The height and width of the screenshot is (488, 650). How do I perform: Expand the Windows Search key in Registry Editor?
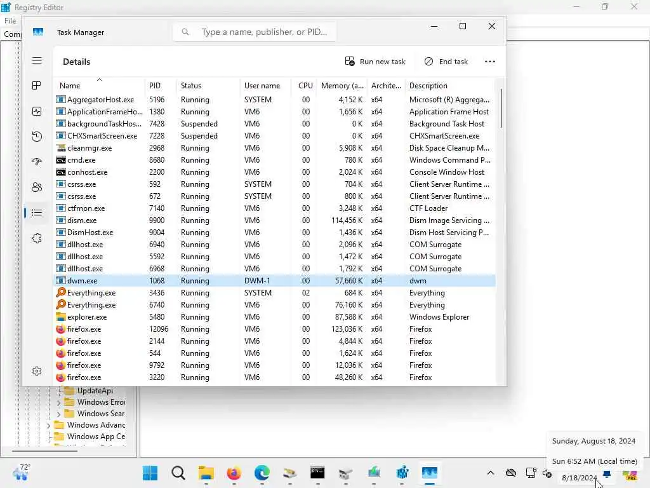click(58, 414)
